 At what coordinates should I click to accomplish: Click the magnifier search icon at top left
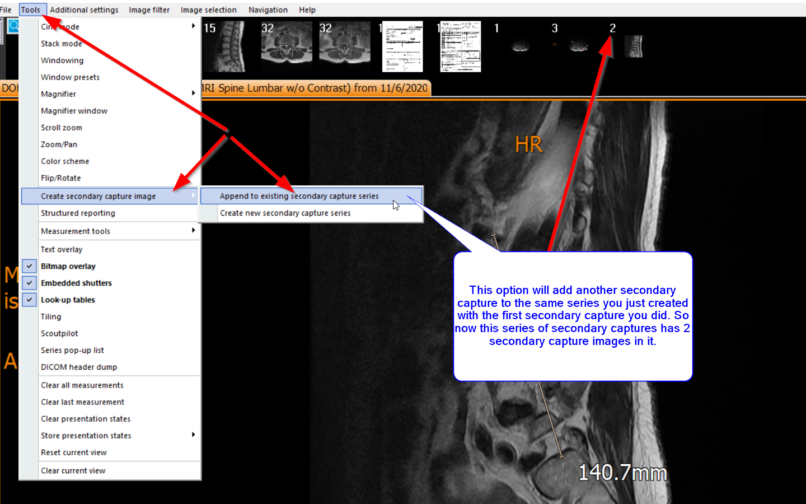[x=13, y=26]
